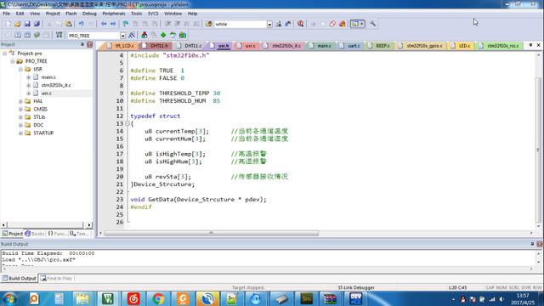Create a new file with the toolbar icon
The image size is (544, 306).
(8, 24)
